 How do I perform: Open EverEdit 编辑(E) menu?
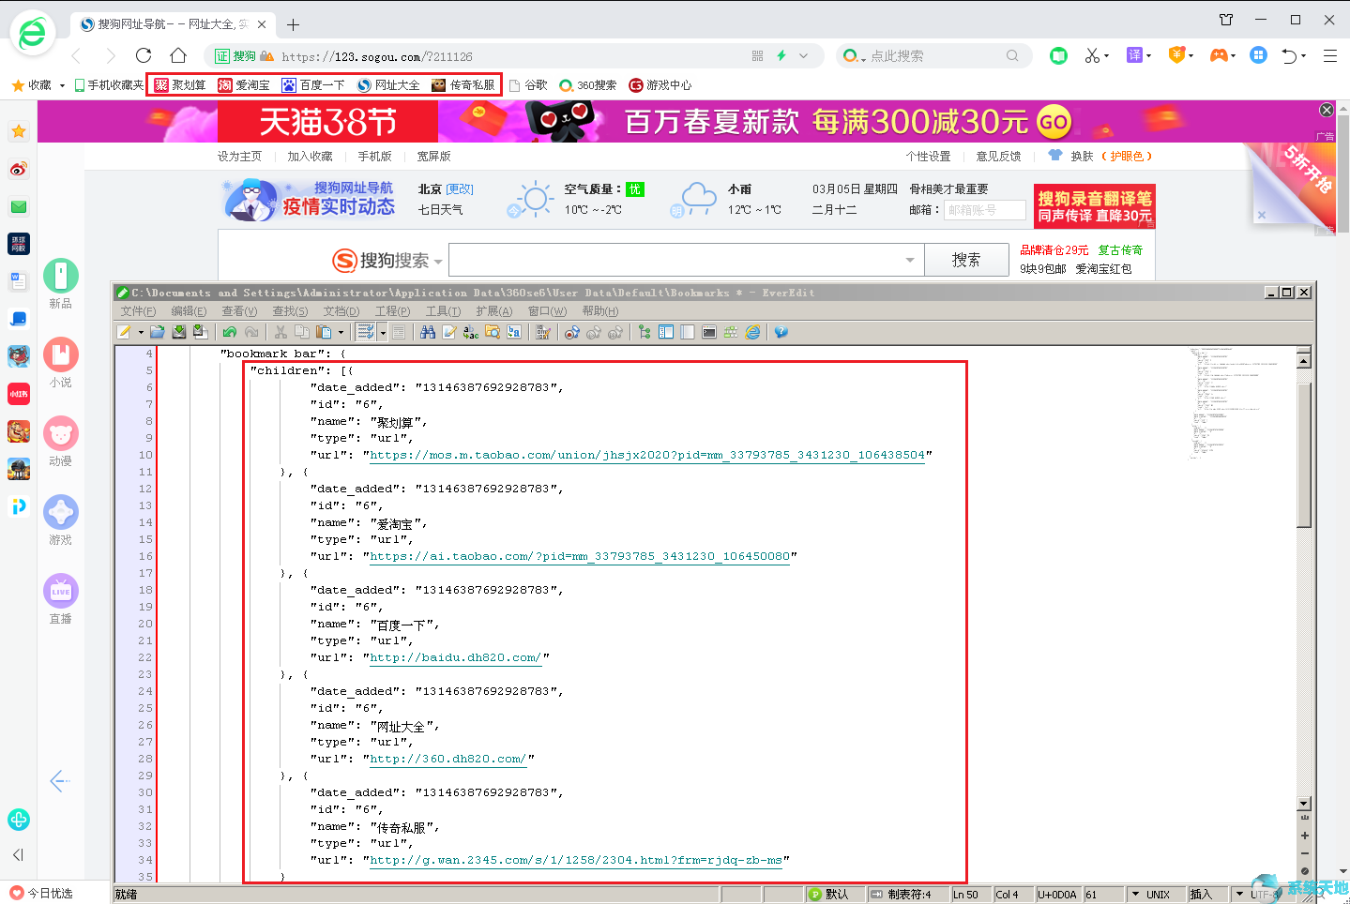(x=189, y=310)
